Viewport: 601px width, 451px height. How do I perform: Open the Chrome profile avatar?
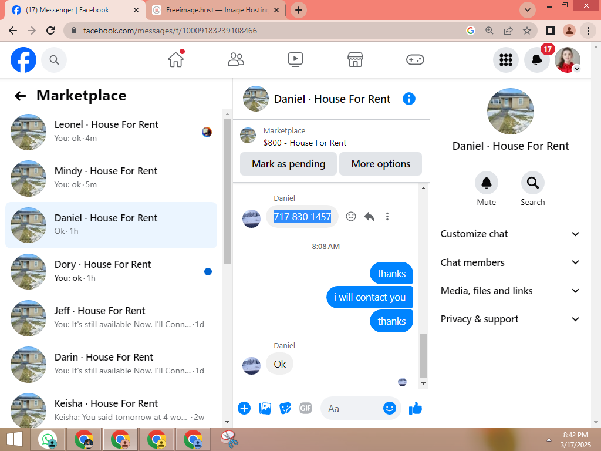569,31
